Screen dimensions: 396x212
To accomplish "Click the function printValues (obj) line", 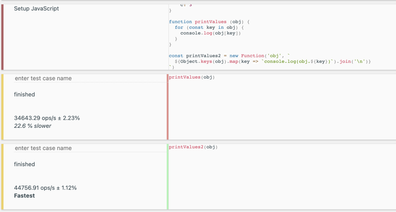I will coord(209,22).
